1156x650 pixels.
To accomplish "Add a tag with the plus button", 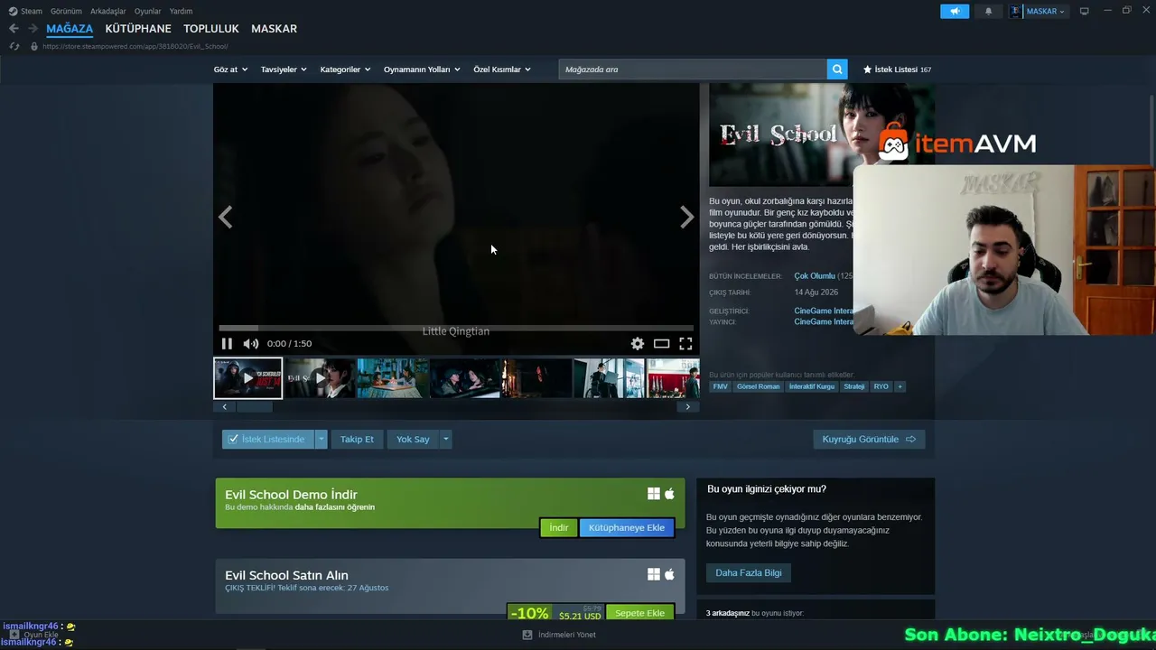I will pos(900,386).
